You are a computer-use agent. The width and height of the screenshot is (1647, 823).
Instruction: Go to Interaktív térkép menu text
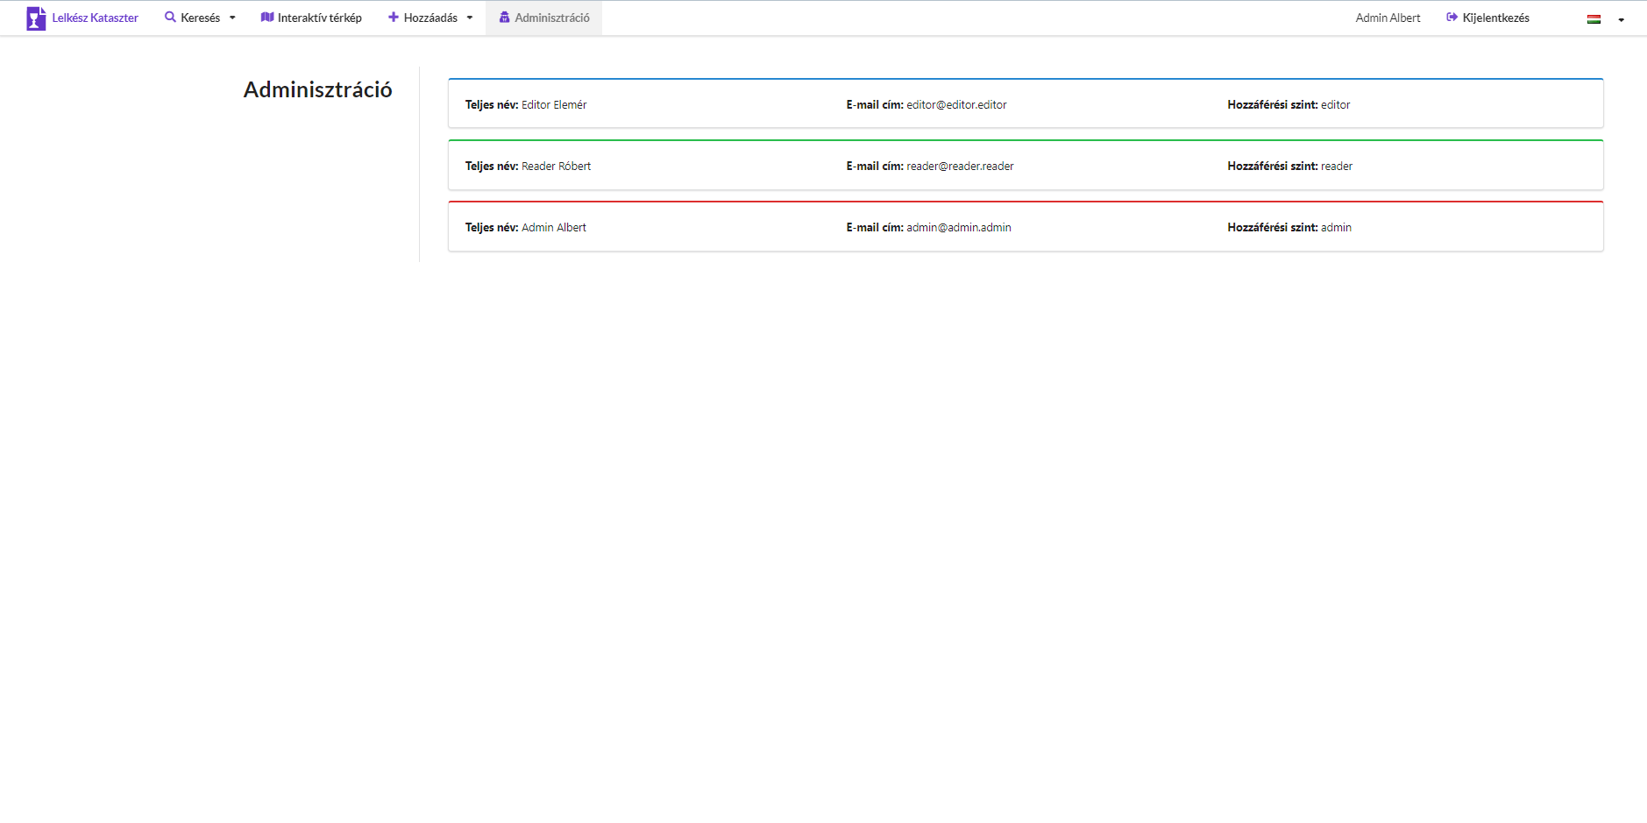[x=319, y=18]
